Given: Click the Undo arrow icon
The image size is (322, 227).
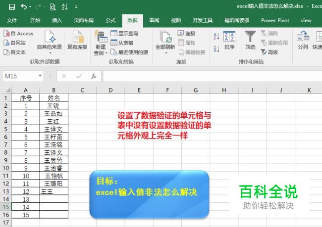Looking at the screenshot, I should point(24,7).
